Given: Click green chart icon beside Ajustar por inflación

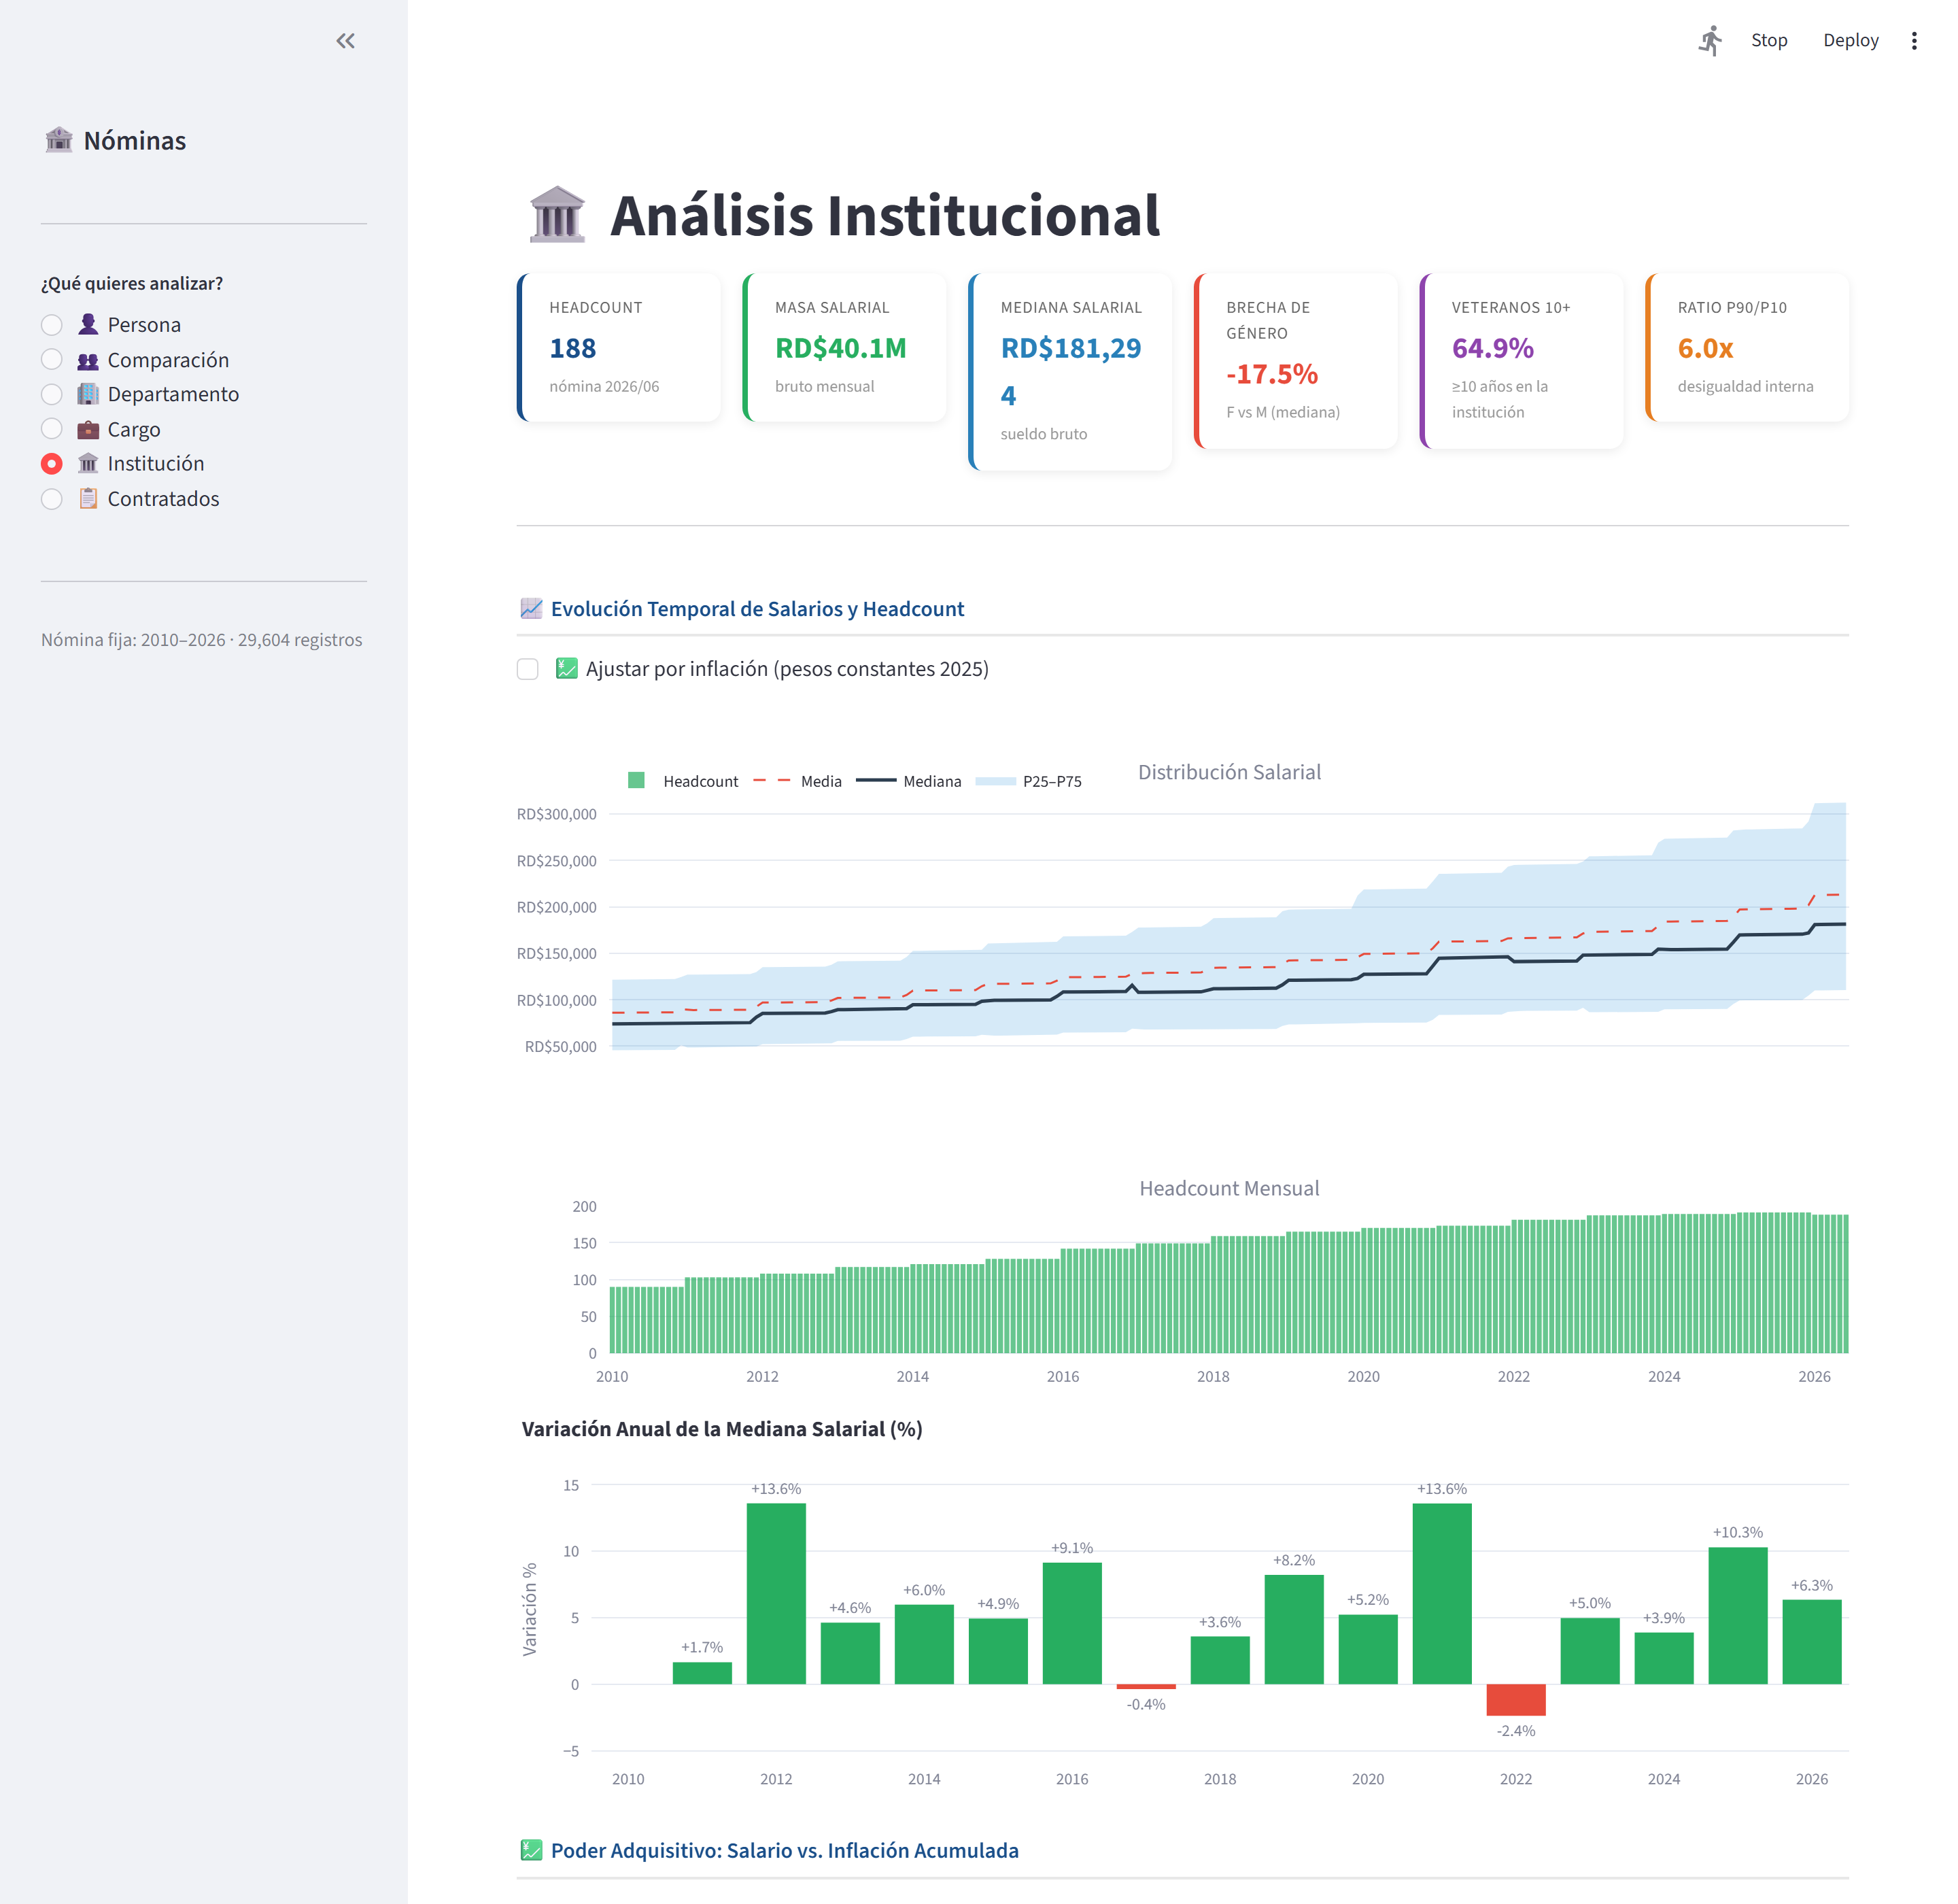Looking at the screenshot, I should [566, 668].
